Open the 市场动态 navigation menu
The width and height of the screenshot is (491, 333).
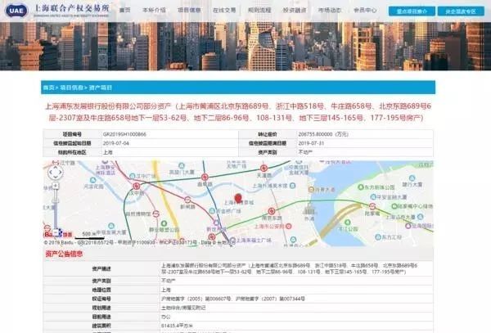coord(330,10)
